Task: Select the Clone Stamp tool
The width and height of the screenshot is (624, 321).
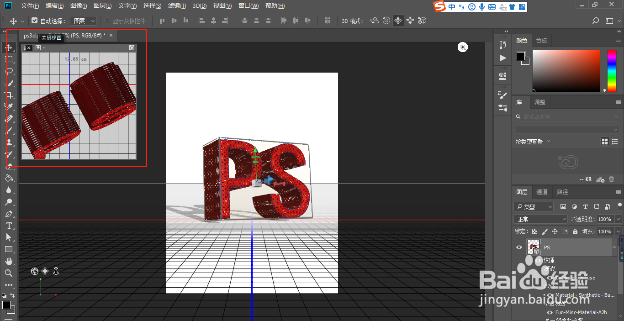Action: 9,142
